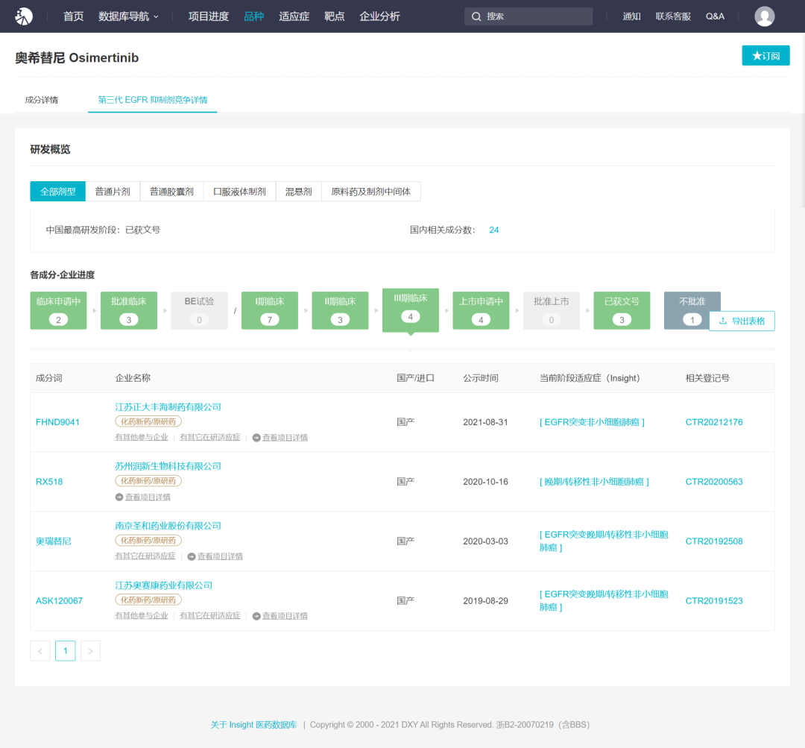805x748 pixels.
Task: Open 企业分析 in top navigation
Action: tap(379, 16)
